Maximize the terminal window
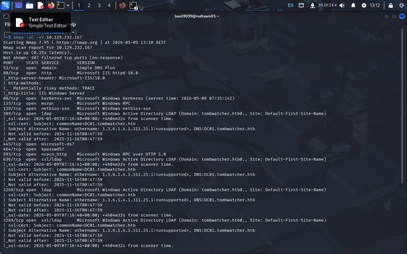407x254 pixels. pyautogui.click(x=394, y=16)
